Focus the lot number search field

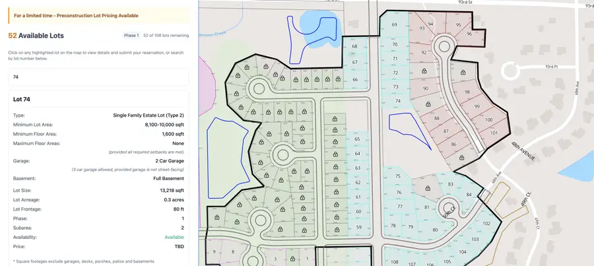[x=98, y=77]
